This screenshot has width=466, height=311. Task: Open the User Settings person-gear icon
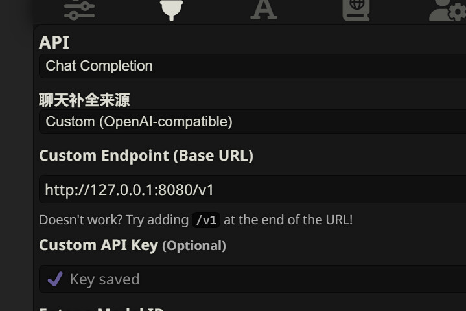tap(448, 9)
